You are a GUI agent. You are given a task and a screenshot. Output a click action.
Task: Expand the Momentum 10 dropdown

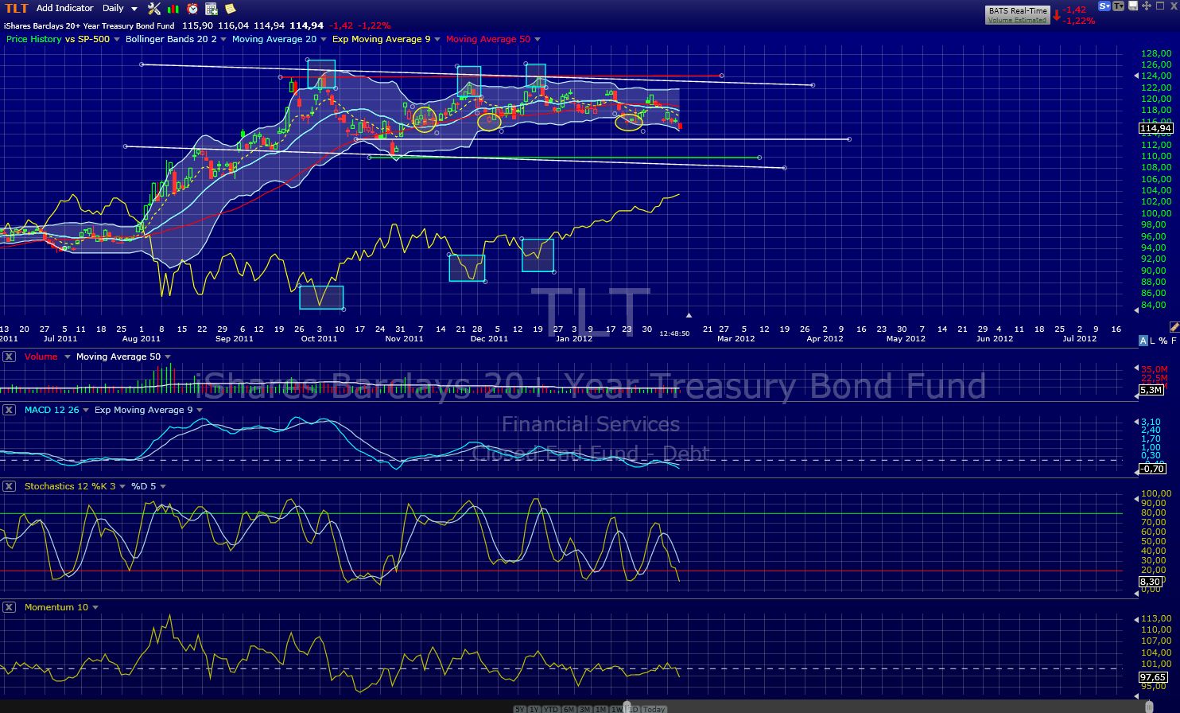pyautogui.click(x=95, y=607)
